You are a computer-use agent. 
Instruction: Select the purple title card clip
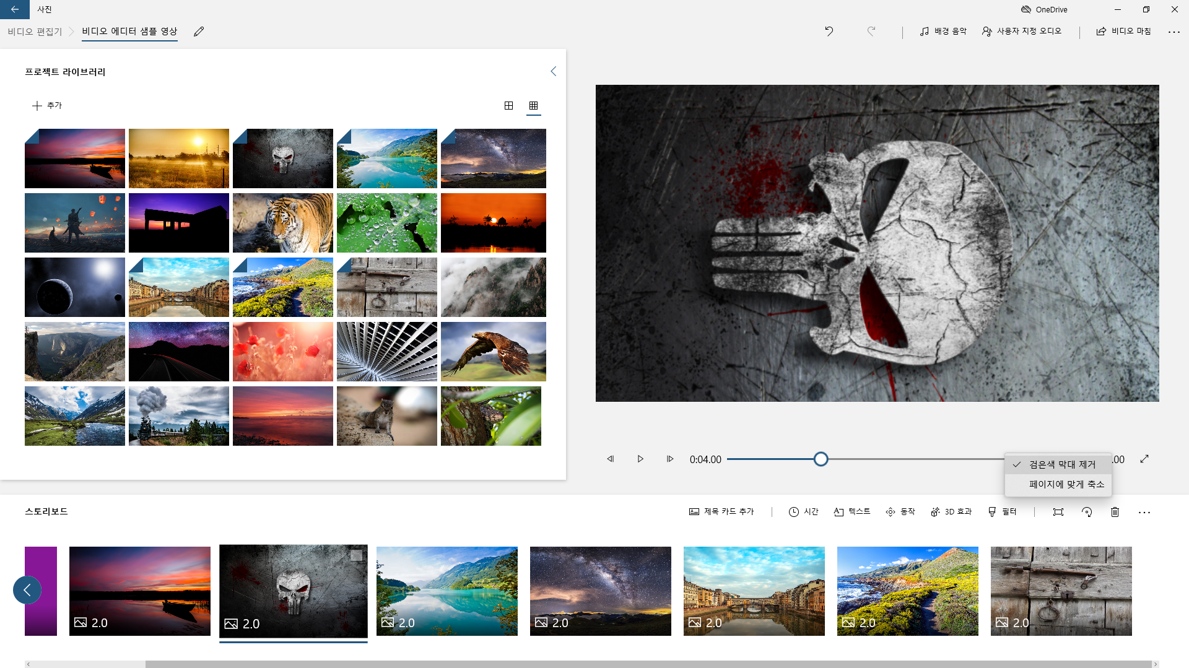pos(41,591)
